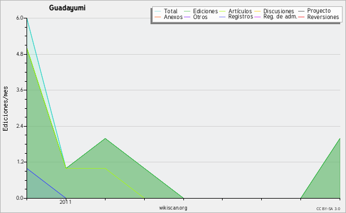Click the blue Registros legend line swatch

pos(223,17)
